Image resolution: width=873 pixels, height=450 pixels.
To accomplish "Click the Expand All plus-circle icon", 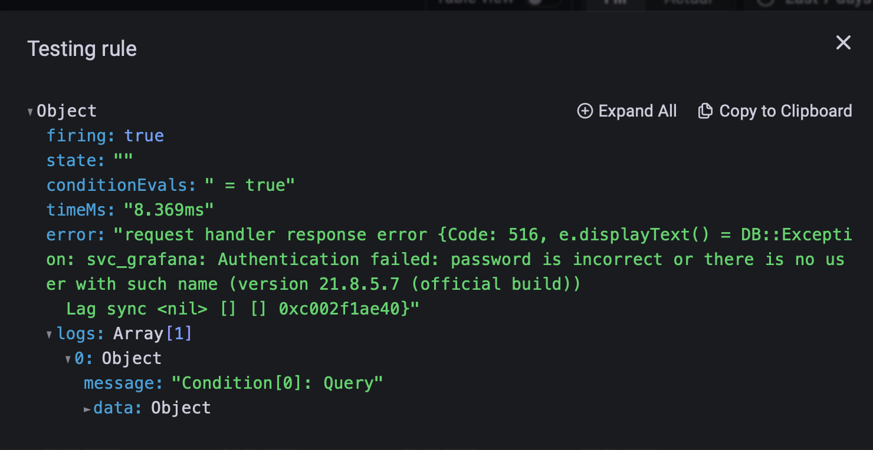I will 585,111.
